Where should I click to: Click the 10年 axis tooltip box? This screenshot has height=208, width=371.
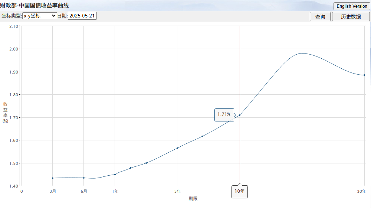coord(239,191)
